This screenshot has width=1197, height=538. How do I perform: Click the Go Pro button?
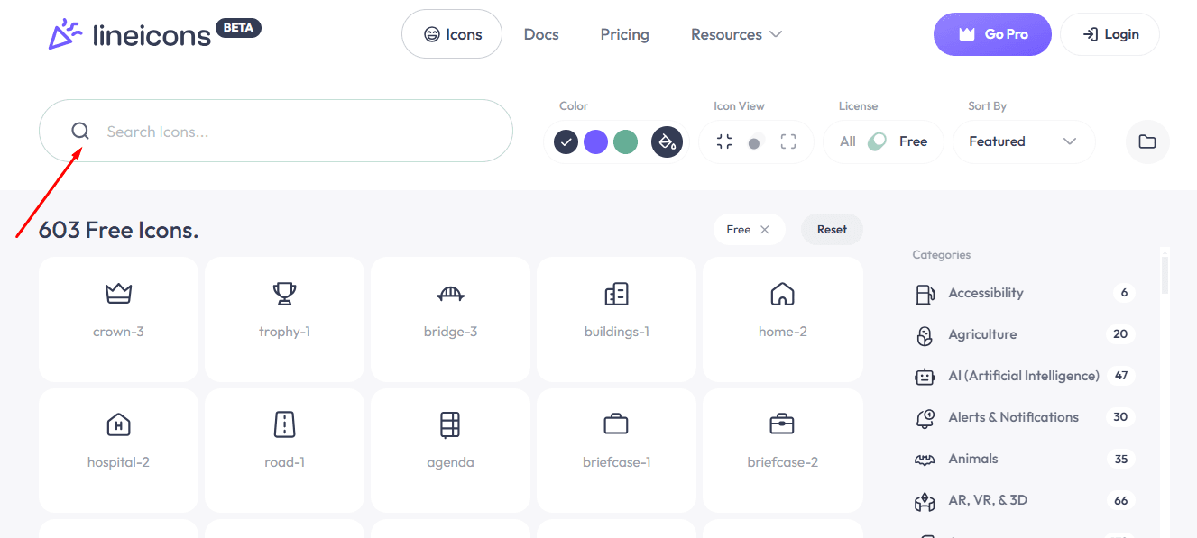tap(992, 33)
